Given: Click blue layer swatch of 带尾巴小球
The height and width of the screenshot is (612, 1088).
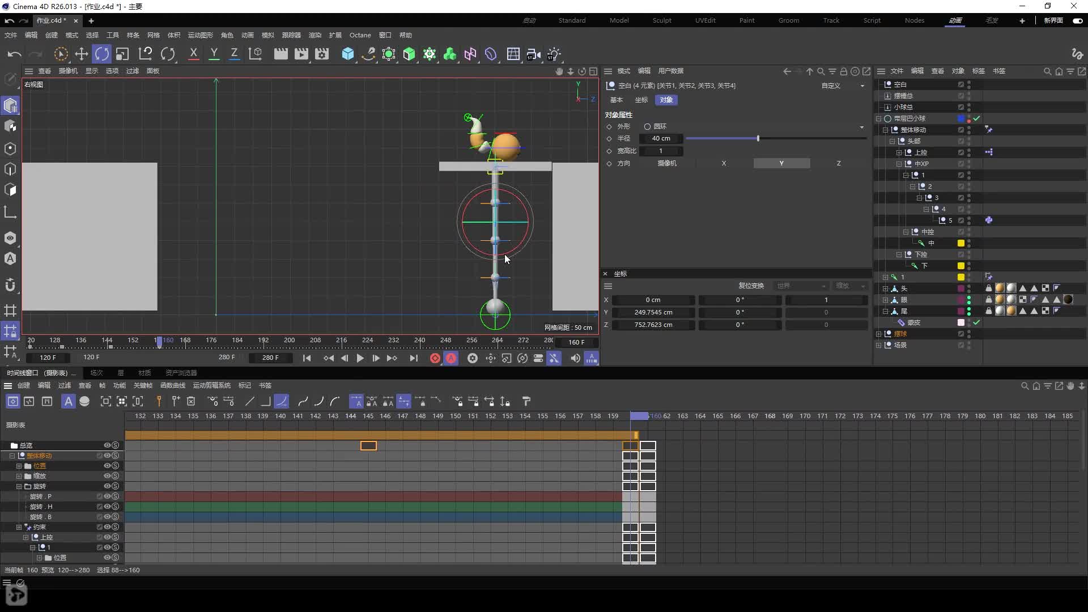Looking at the screenshot, I should [961, 118].
